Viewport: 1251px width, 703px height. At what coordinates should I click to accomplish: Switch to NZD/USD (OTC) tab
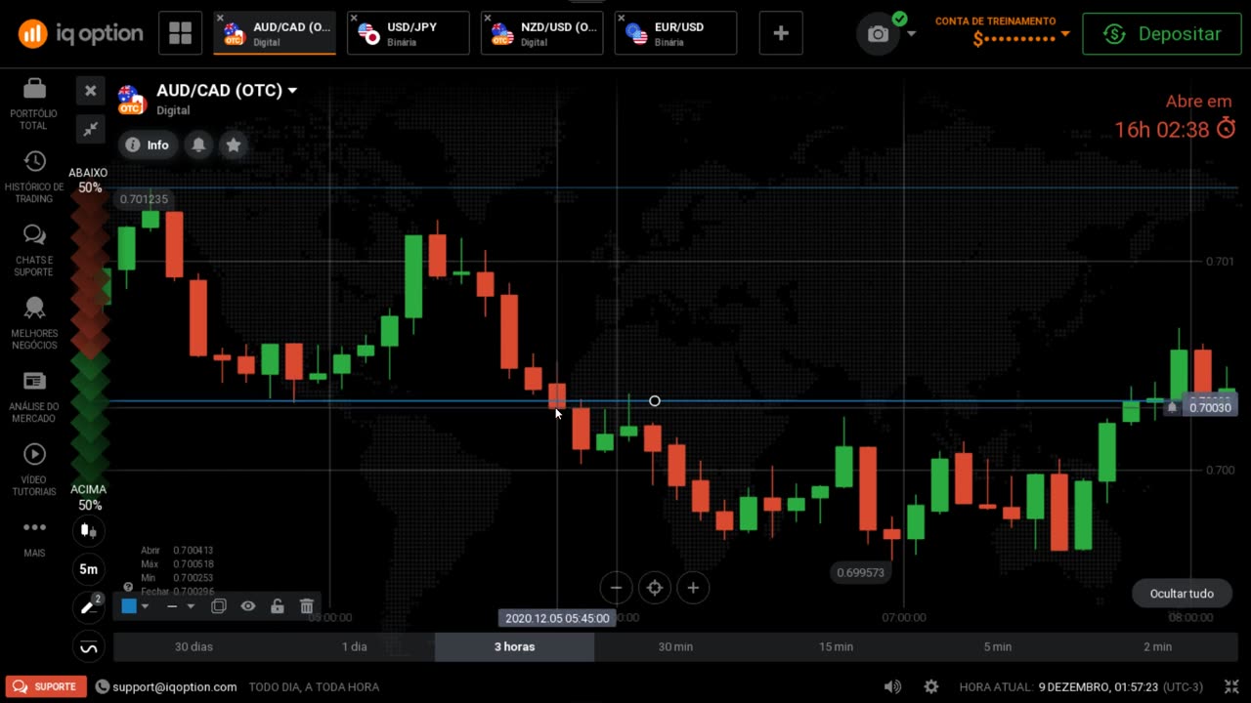pos(541,33)
